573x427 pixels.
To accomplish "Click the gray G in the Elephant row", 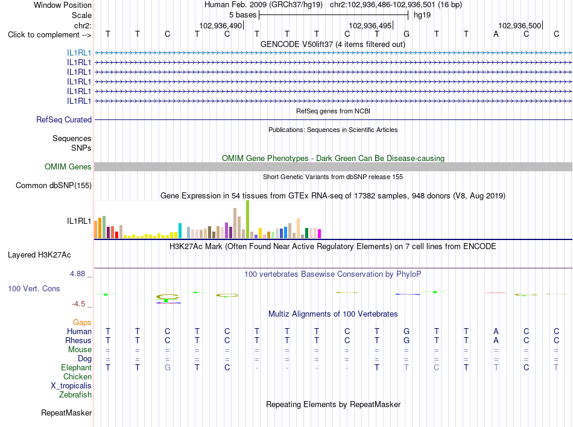I will click(167, 367).
